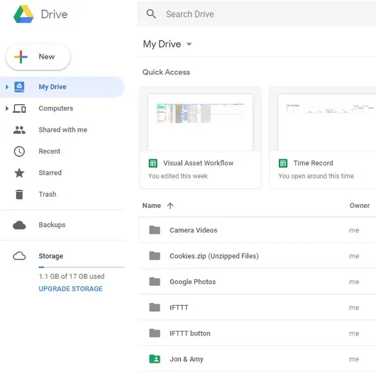Click the Cookies.zip folder icon
The image size is (376, 376).
[x=154, y=256]
